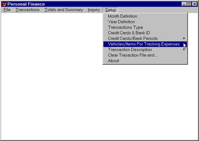Image resolution: width=199 pixels, height=141 pixels.
Task: Close the Personal Finance window
Action: point(194,4)
